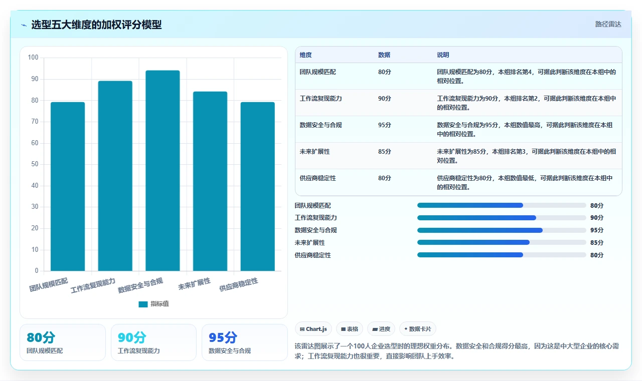
Task: Click the 团队规模匹配 chart bar
Action: coord(68,186)
